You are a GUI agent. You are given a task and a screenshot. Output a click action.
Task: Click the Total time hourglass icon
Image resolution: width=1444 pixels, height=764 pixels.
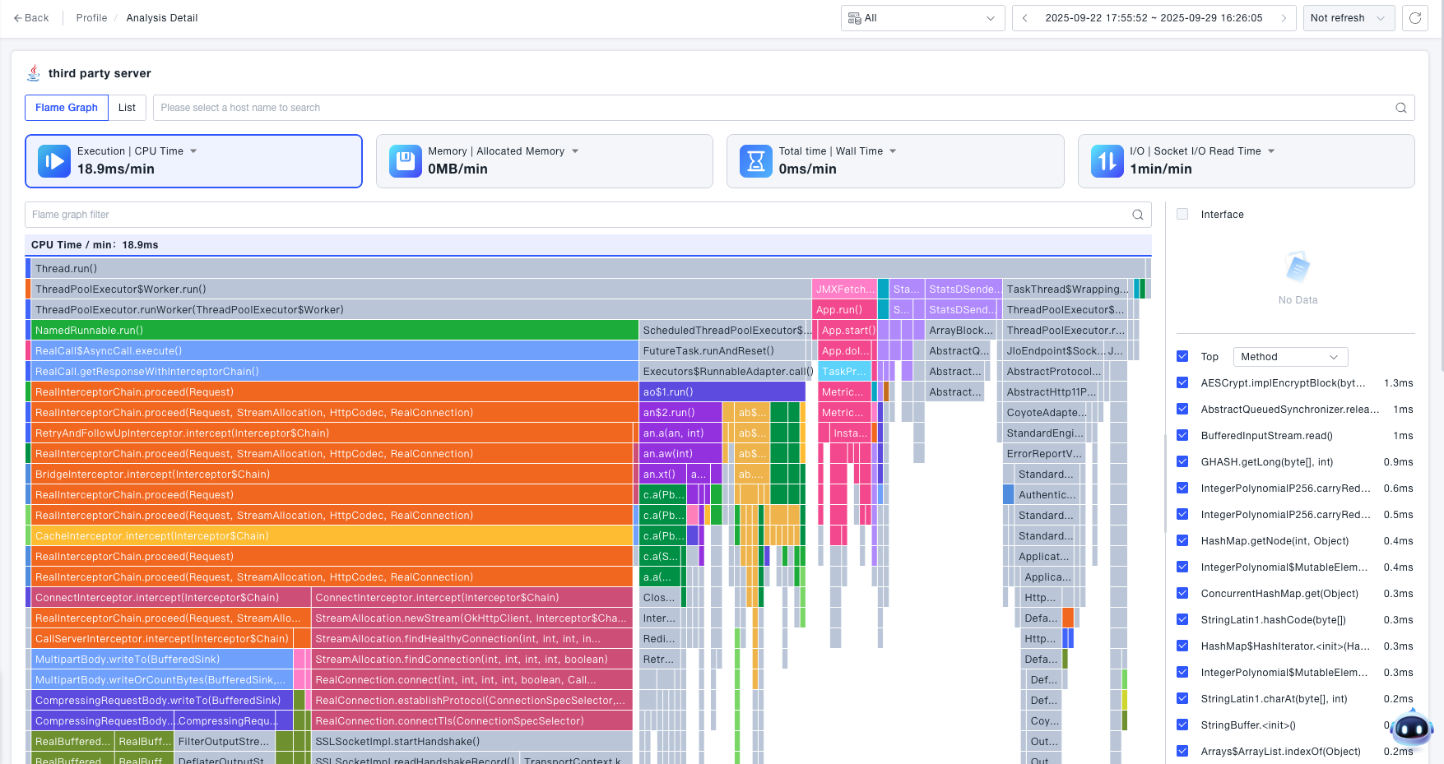755,161
